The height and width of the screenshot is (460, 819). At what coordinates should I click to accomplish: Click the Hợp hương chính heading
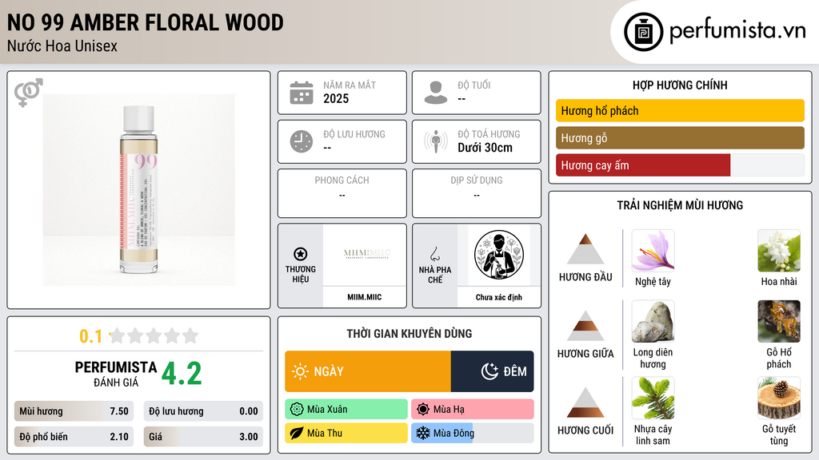pyautogui.click(x=680, y=85)
